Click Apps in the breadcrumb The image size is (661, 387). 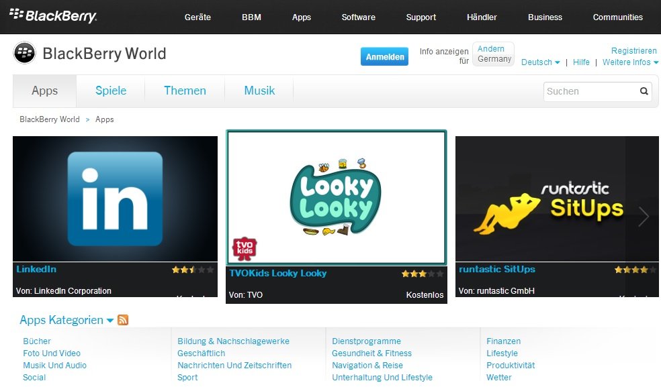tap(105, 119)
